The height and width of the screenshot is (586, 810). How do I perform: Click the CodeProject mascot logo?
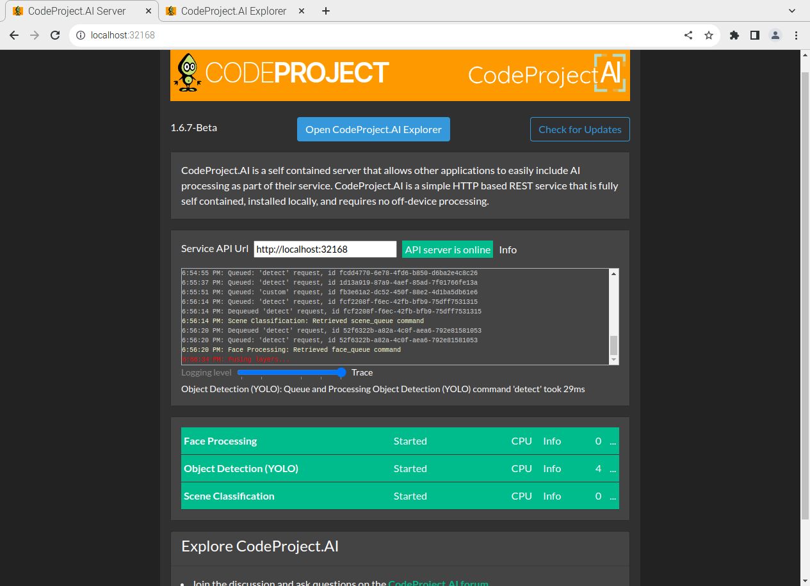pos(188,72)
